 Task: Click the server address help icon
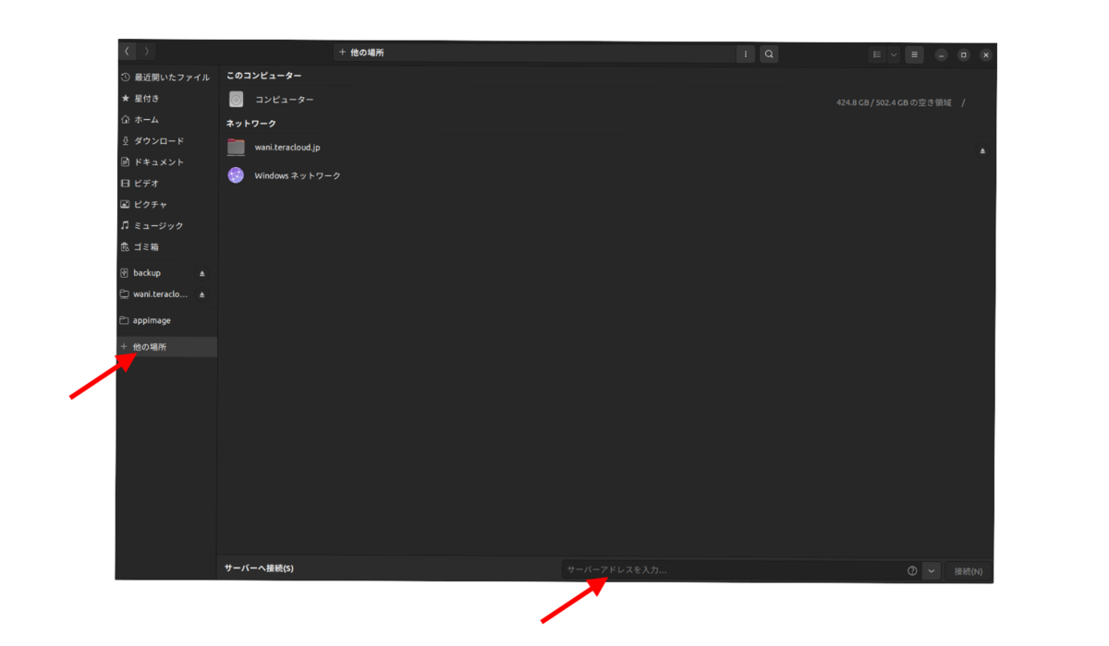[x=912, y=570]
